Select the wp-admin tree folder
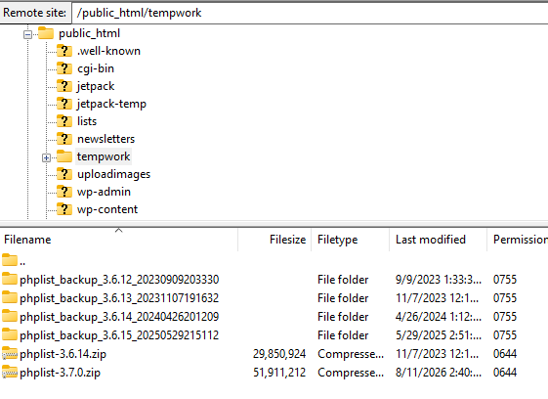Image resolution: width=548 pixels, height=399 pixels. (x=104, y=192)
